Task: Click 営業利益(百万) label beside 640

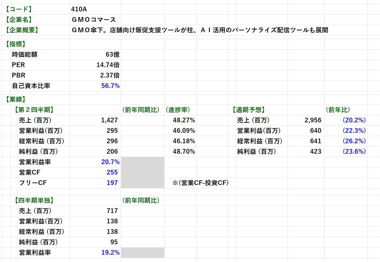Action: tap(259, 131)
